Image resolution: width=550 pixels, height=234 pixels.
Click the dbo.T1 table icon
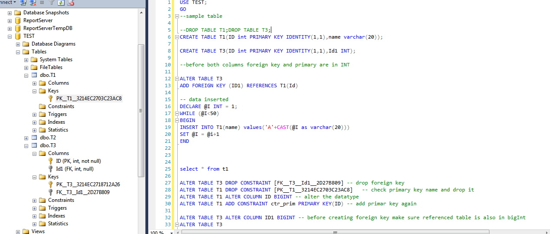tap(34, 75)
